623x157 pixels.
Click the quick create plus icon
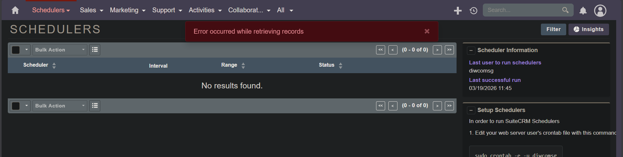(458, 11)
